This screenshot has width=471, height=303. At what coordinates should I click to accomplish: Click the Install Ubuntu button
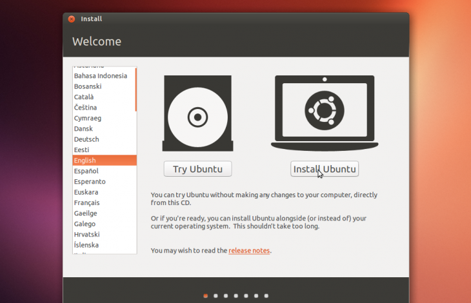pyautogui.click(x=325, y=169)
